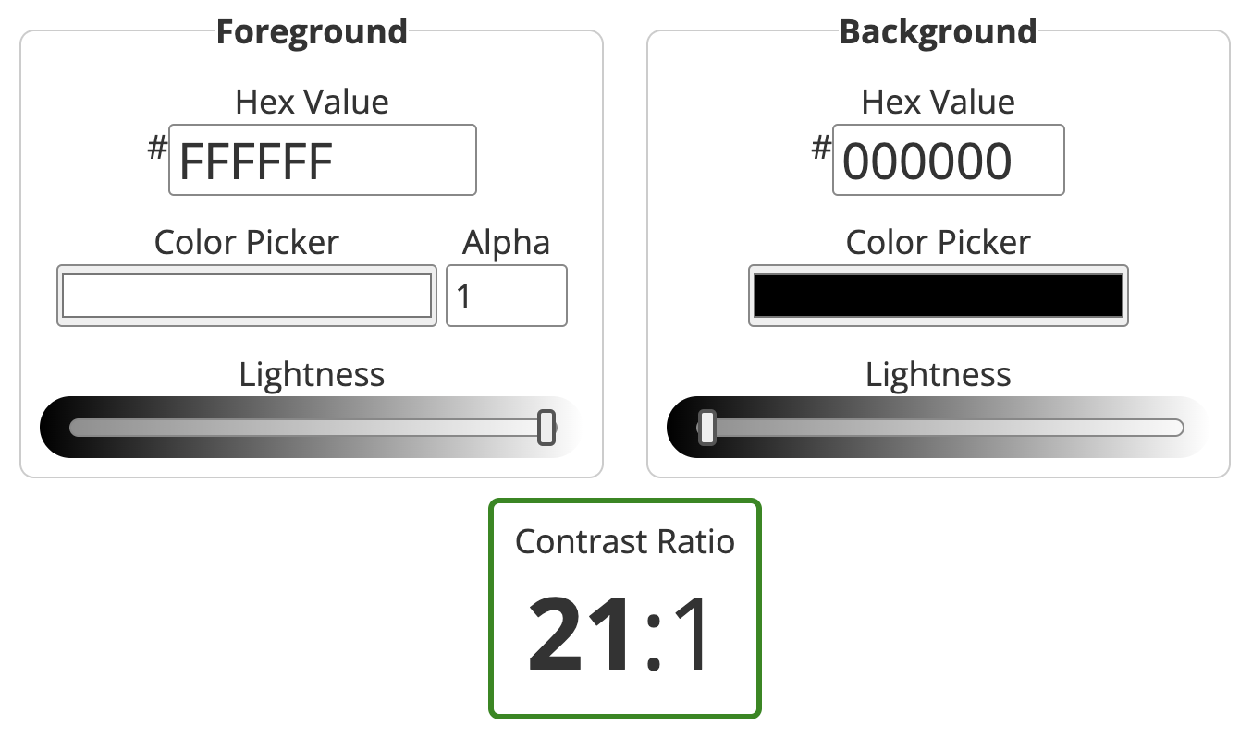Screen dimensions: 1252x737
Task: Click the Background 'Lightness' label
Action: point(938,374)
